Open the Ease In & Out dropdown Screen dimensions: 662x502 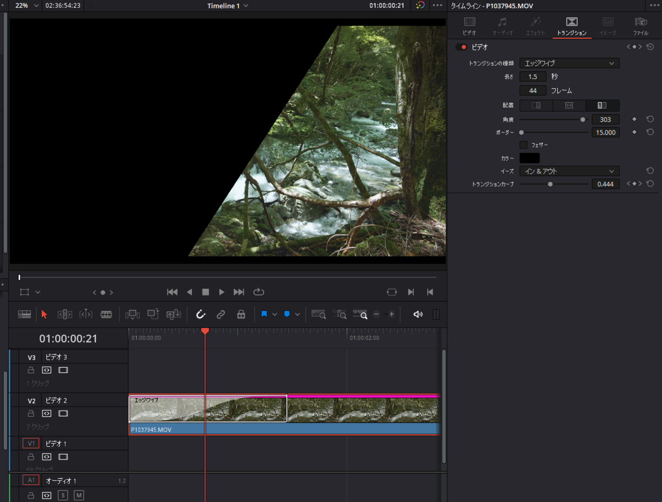569,171
